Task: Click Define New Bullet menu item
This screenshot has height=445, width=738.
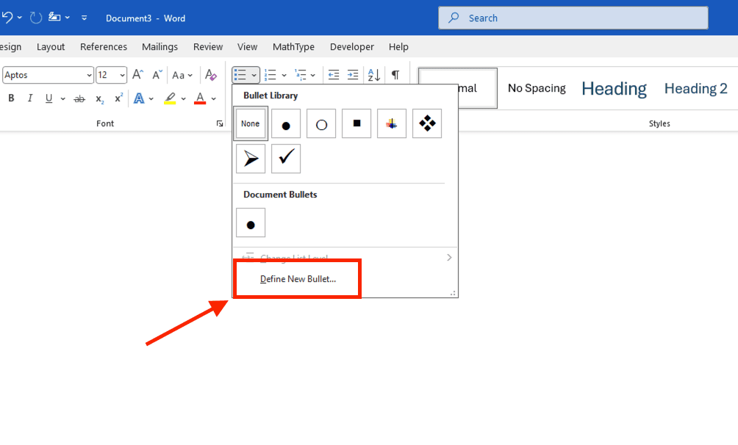Action: [x=298, y=279]
